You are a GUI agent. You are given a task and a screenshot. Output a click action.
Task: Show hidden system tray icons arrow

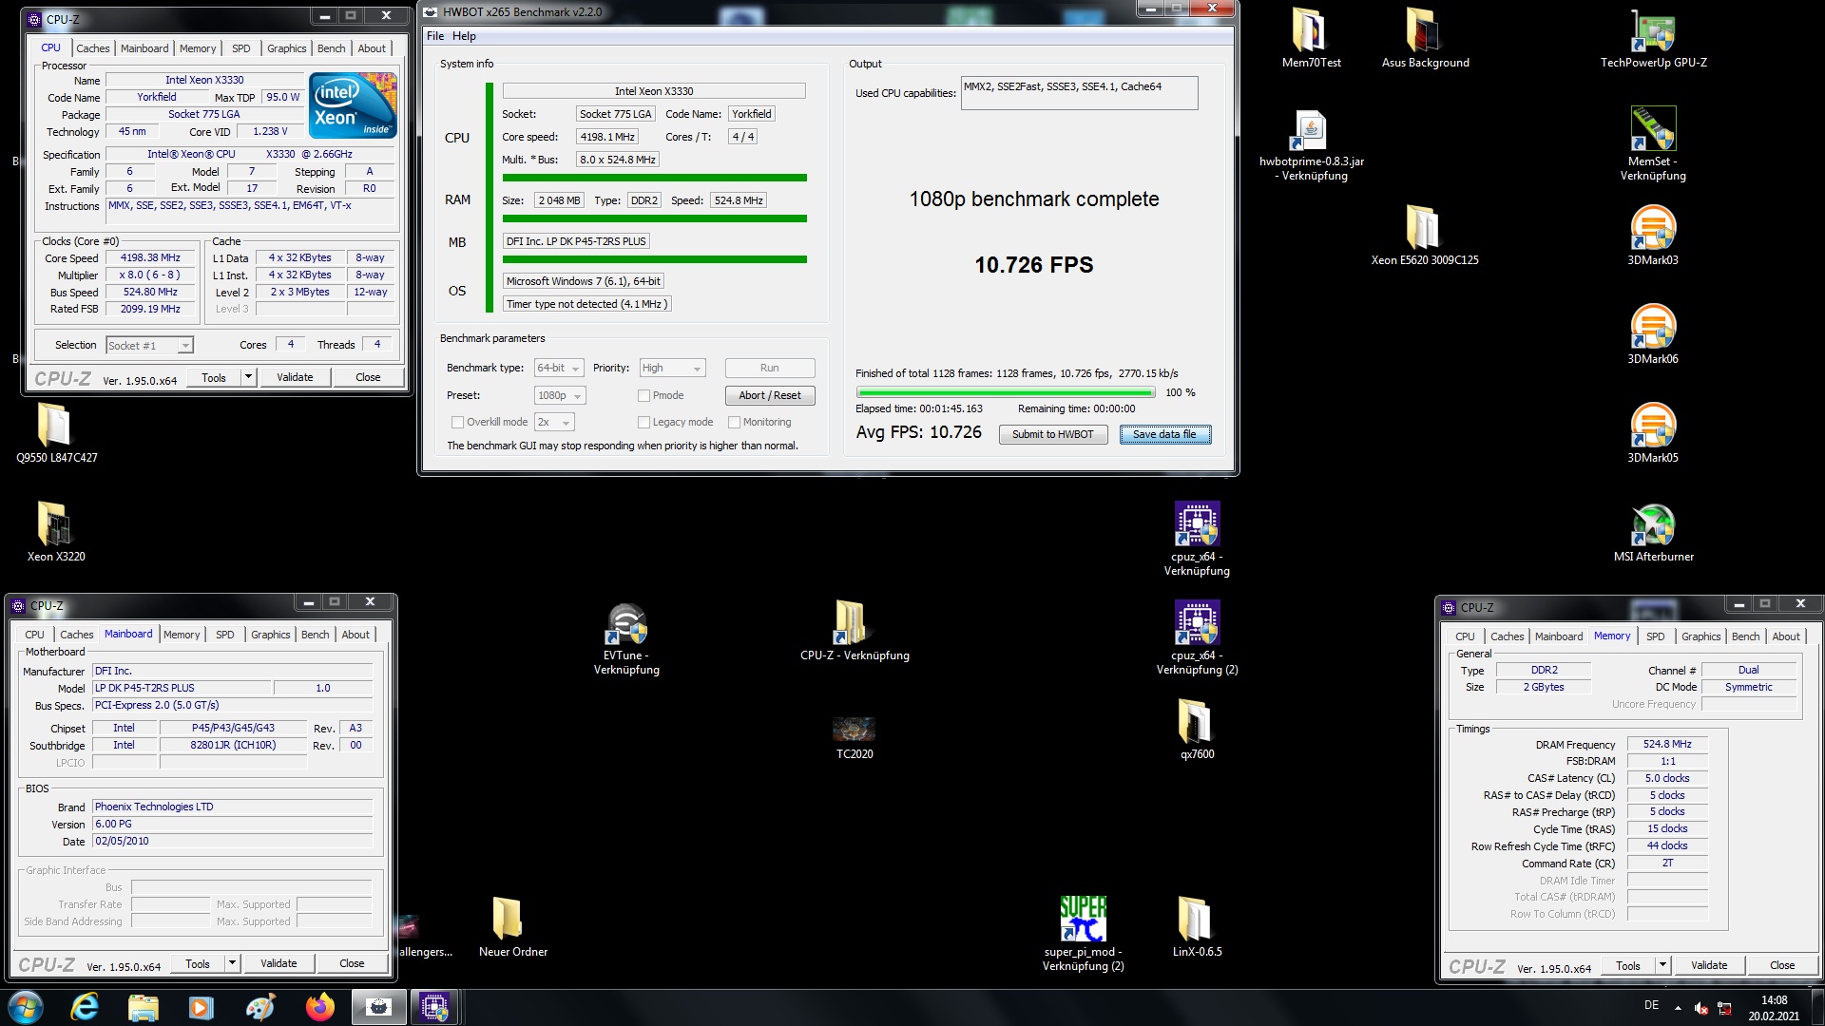(x=1678, y=1008)
